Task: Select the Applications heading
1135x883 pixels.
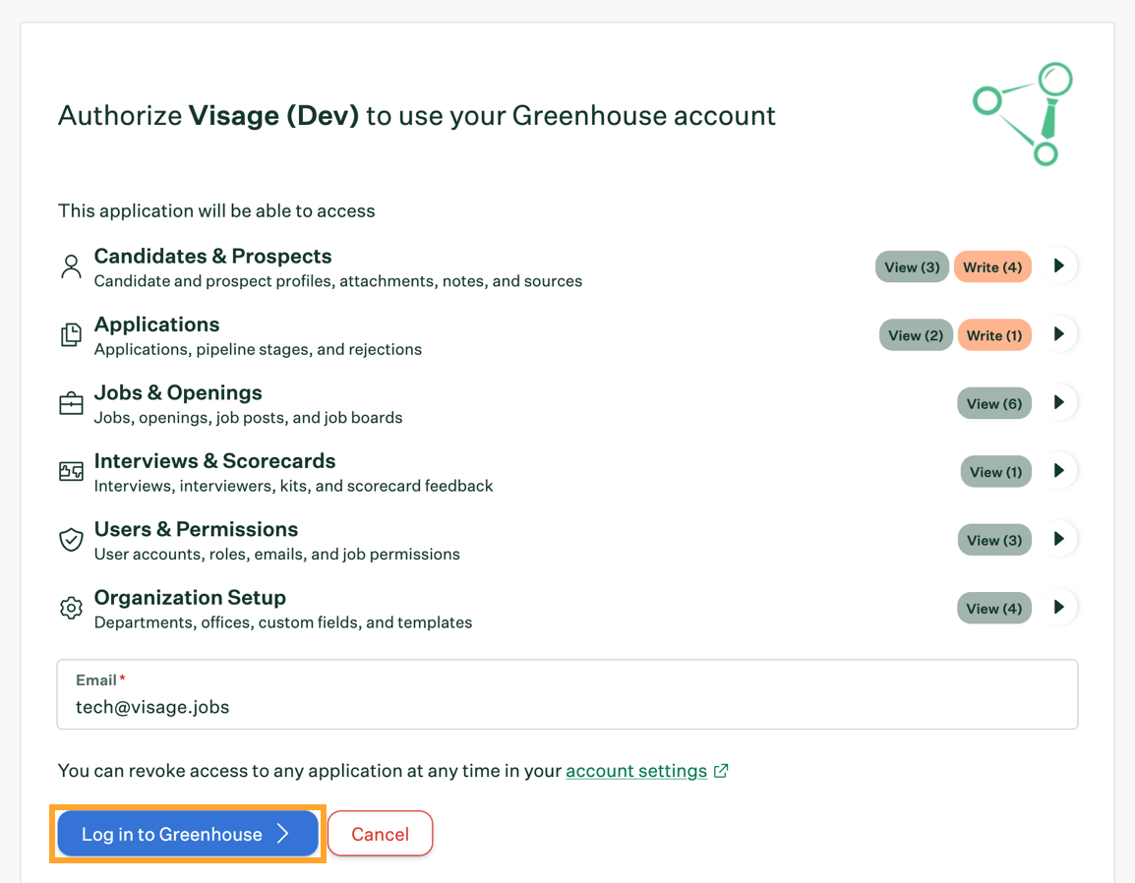Action: tap(157, 324)
